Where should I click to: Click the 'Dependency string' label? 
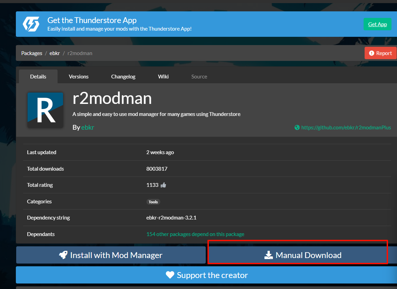(x=48, y=218)
